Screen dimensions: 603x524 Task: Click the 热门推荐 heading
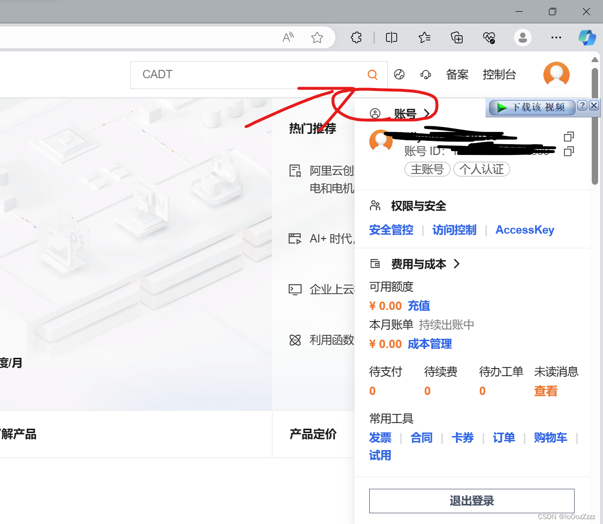point(313,129)
